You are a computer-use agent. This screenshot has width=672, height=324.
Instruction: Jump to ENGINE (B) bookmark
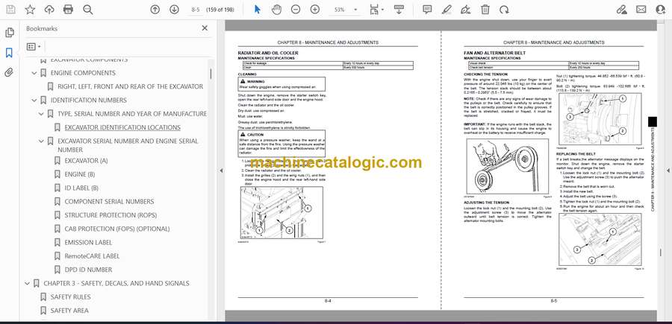(x=80, y=174)
